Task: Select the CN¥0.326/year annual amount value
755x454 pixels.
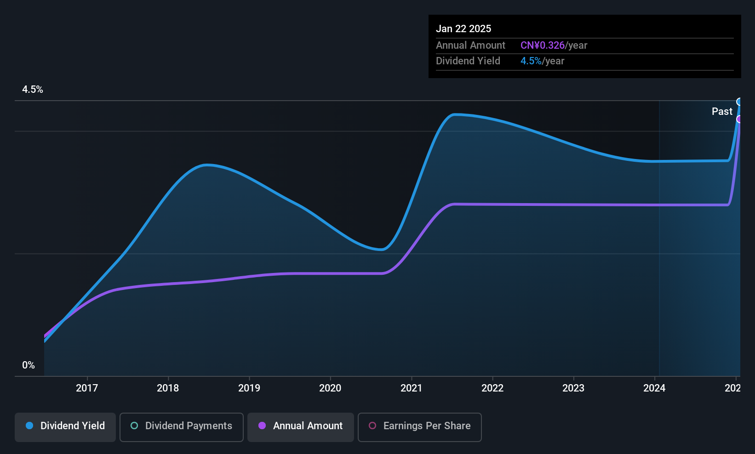Action: (542, 45)
